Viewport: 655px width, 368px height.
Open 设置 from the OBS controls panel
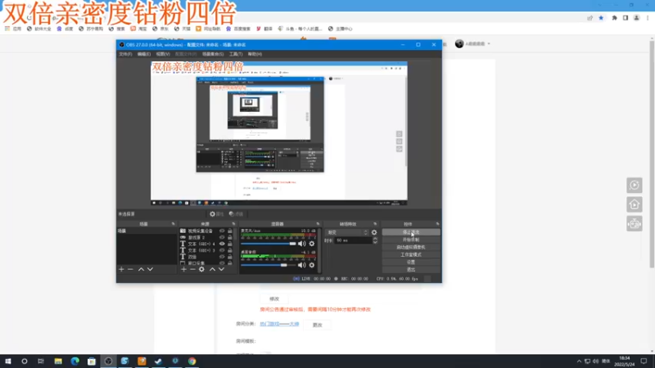coord(411,263)
